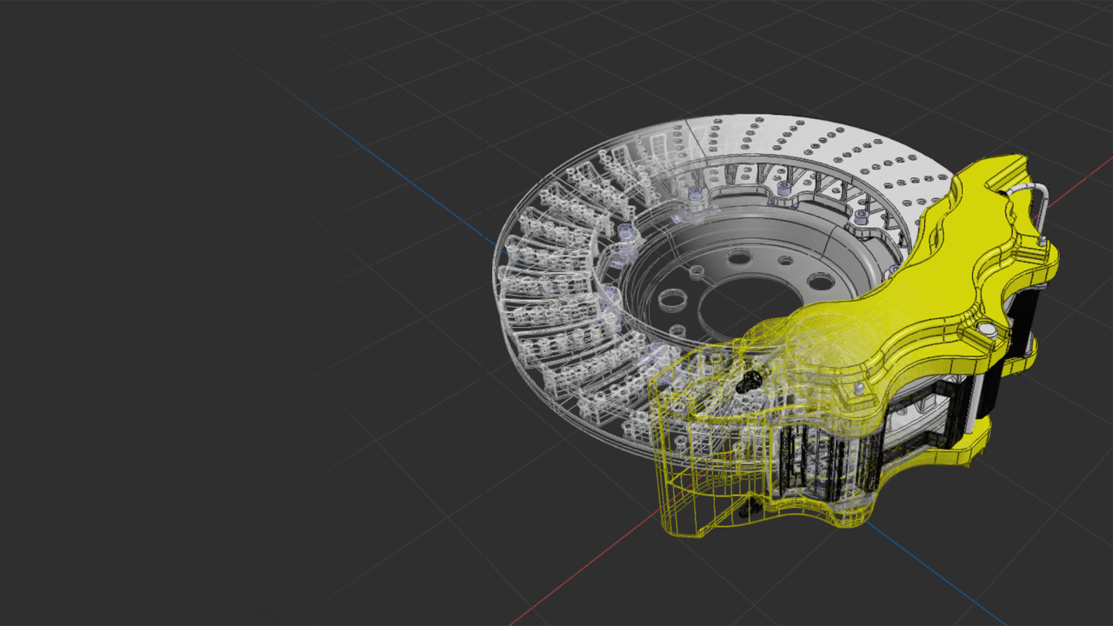Click the blue axis line left of the rotor
The height and width of the screenshot is (626, 1113).
(x=391, y=174)
